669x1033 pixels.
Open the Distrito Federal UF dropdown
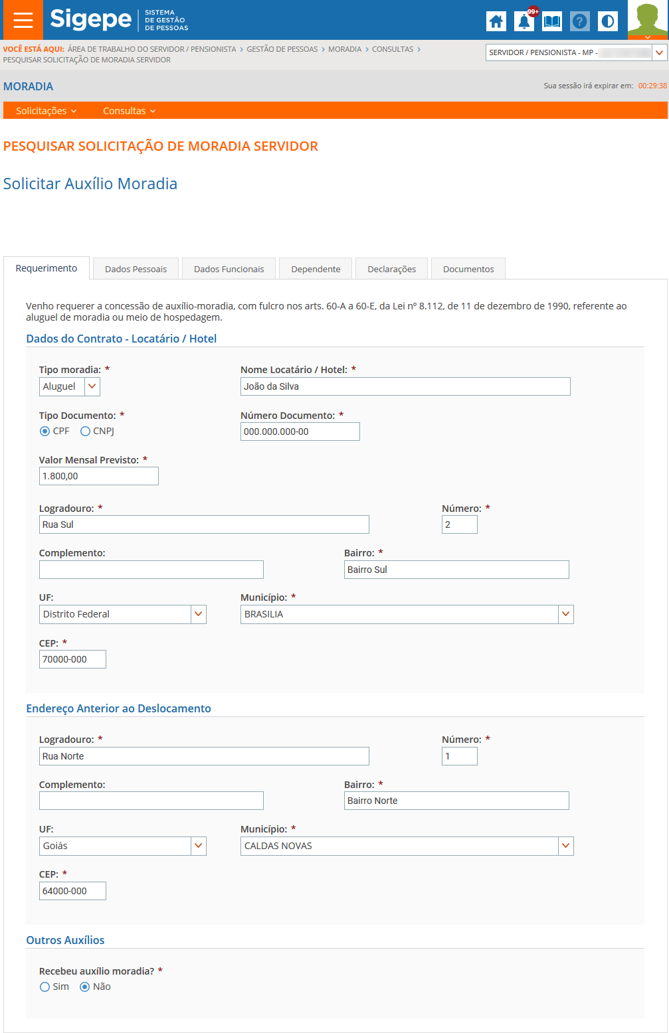coord(198,614)
